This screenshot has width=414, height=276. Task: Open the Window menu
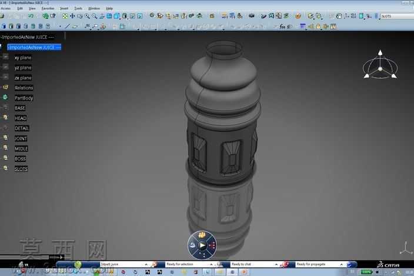pos(94,8)
